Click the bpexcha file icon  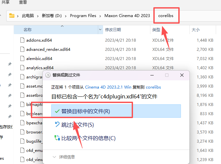[x=22, y=123]
